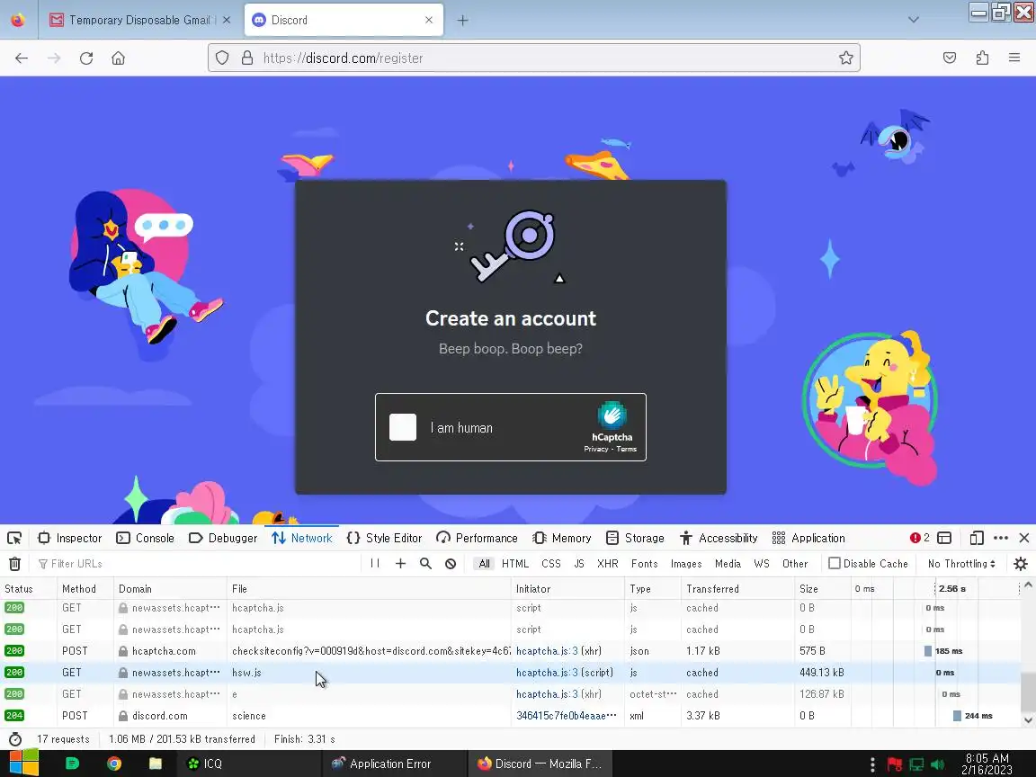Filter requests by Images
Screen dimensions: 1036x777
click(686, 564)
